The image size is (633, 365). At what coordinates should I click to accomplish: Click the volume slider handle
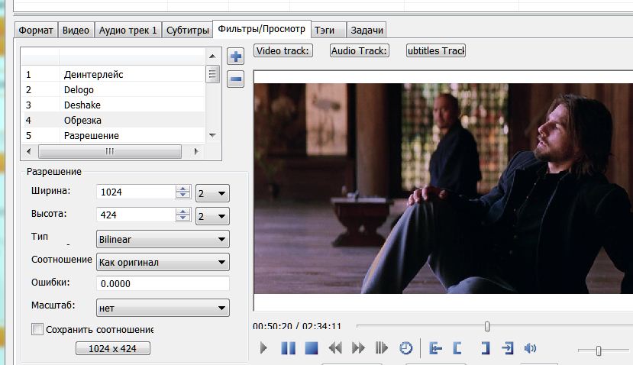[599, 350]
